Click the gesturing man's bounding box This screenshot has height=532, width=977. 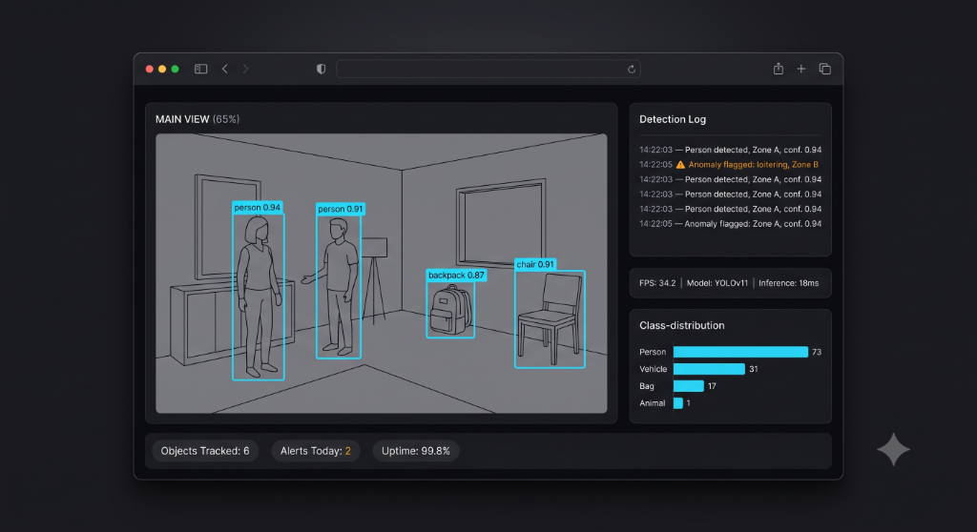coord(339,287)
